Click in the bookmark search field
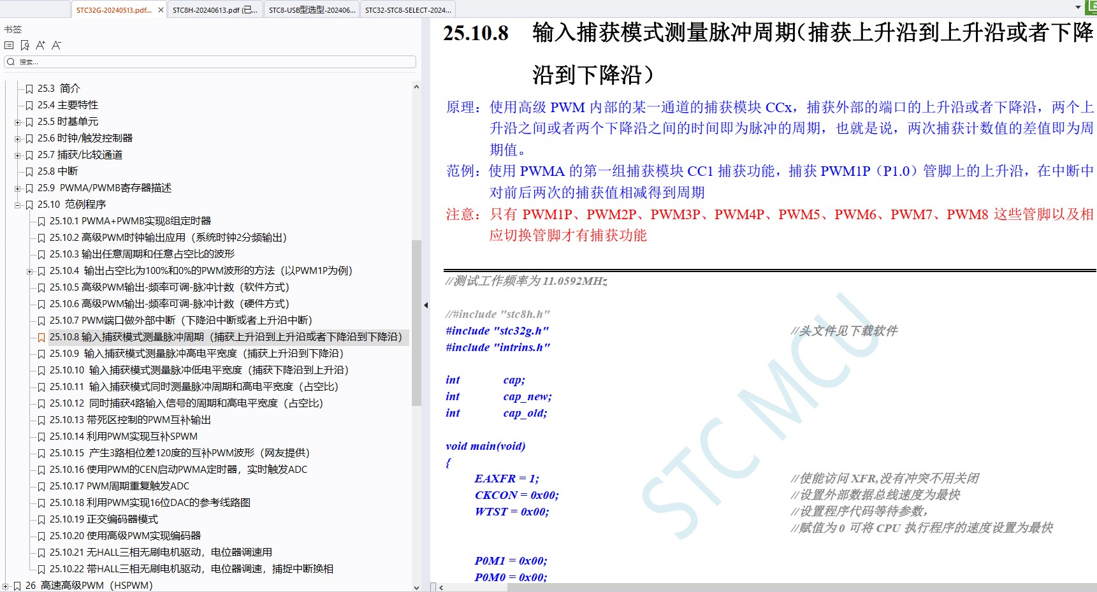Viewport: 1097px width, 592px height. coord(210,62)
